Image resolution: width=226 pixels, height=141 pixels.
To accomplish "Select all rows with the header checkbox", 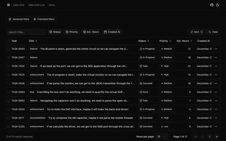I will pyautogui.click(x=8, y=41).
